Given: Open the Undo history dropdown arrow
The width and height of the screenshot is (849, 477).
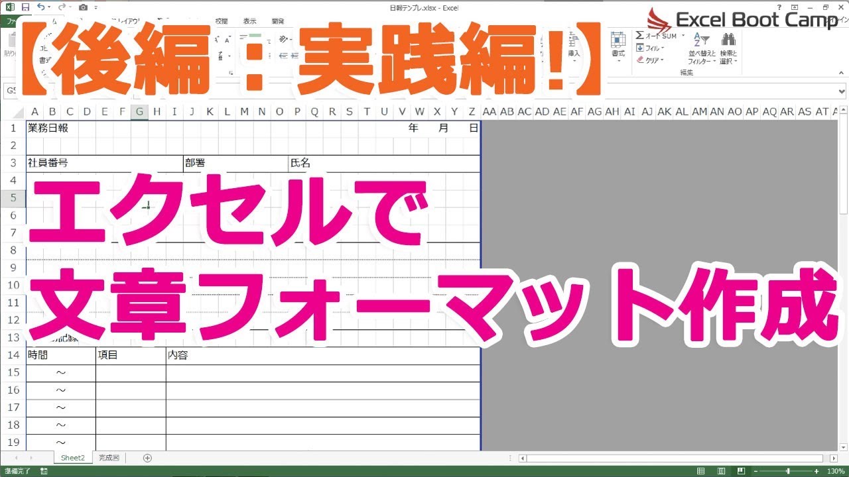Looking at the screenshot, I should pyautogui.click(x=50, y=8).
